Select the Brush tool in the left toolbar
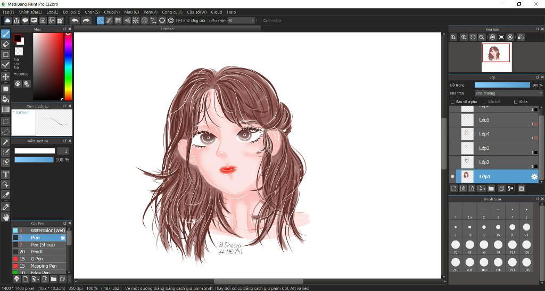The image size is (545, 291). tap(5, 34)
